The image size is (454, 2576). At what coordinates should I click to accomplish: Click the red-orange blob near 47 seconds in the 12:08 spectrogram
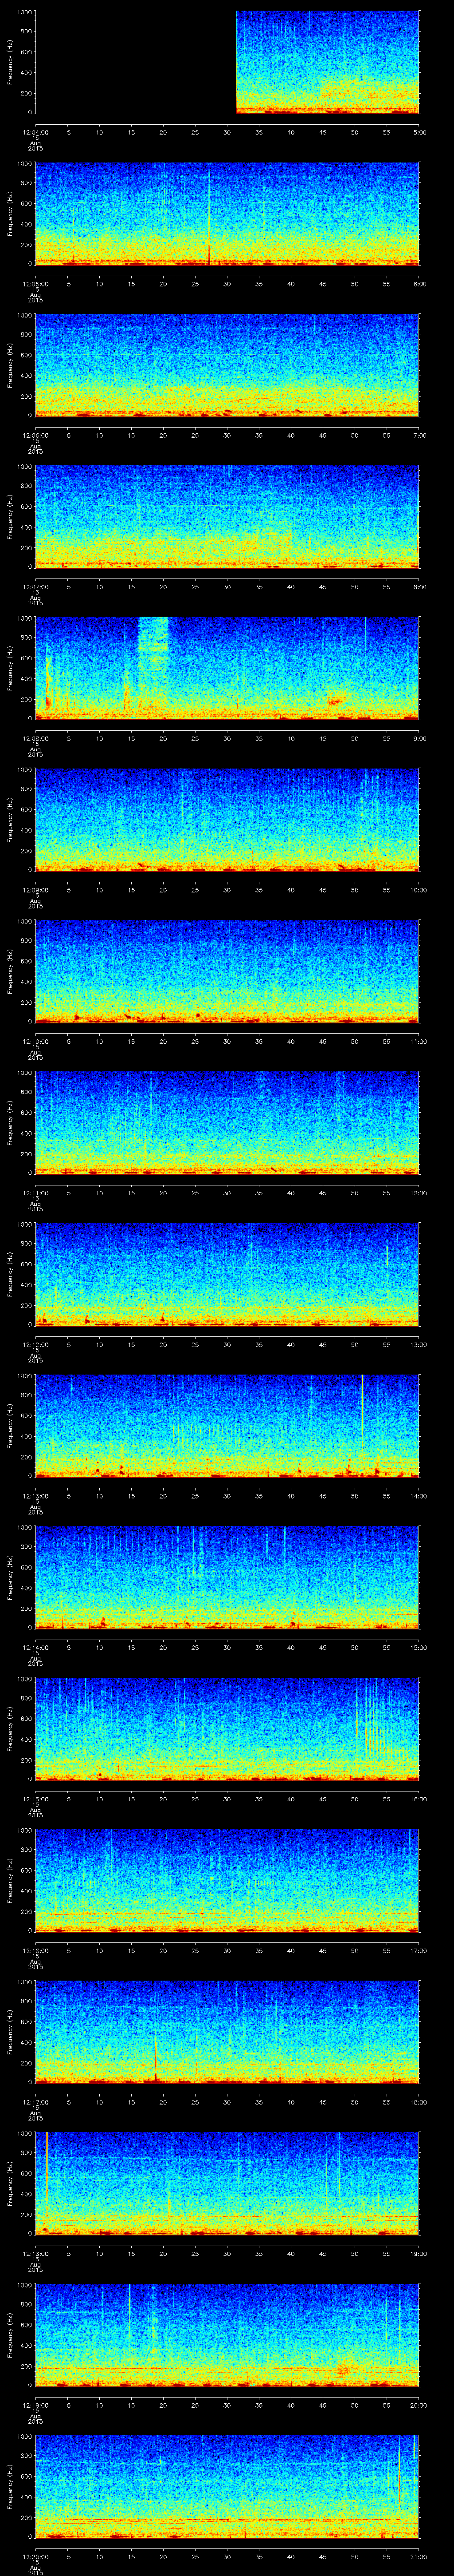334,701
